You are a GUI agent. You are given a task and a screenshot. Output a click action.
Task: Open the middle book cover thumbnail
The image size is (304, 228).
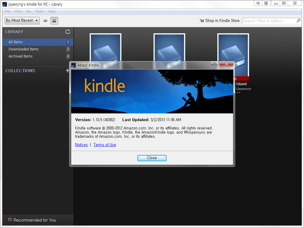coord(169,47)
